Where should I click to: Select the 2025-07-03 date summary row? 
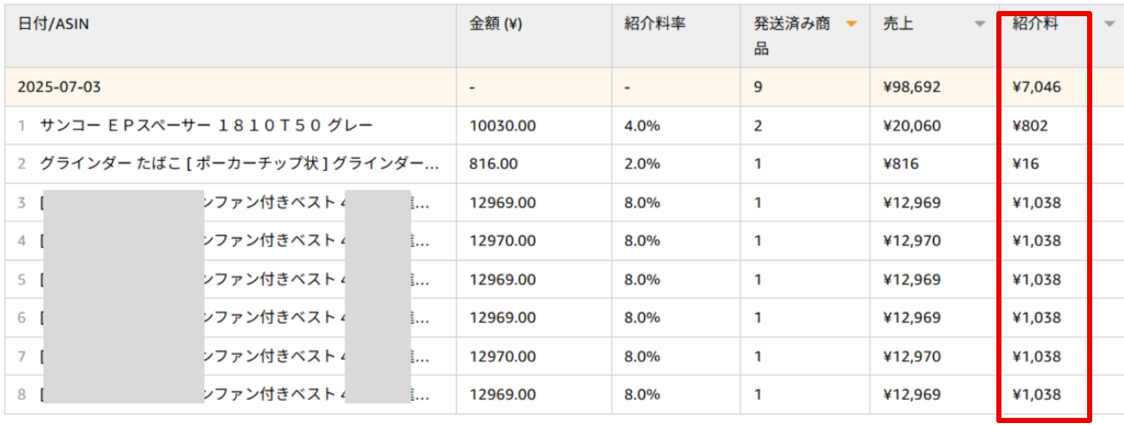59,87
